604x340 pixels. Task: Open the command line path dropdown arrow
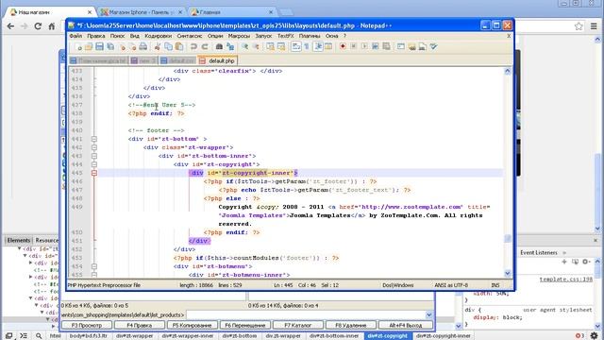[429, 314]
